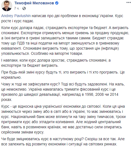Click the paragraph starting "Чому ж тоді"
133x147 pixels.
[63, 92]
